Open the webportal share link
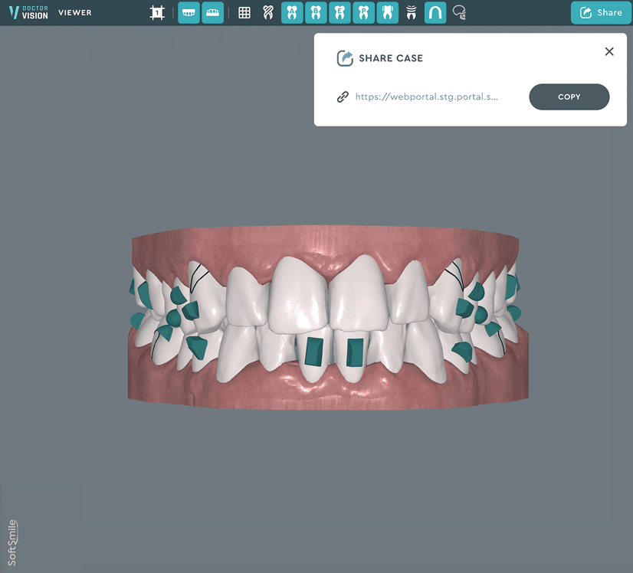Viewport: 633px width, 573px height. tap(427, 97)
